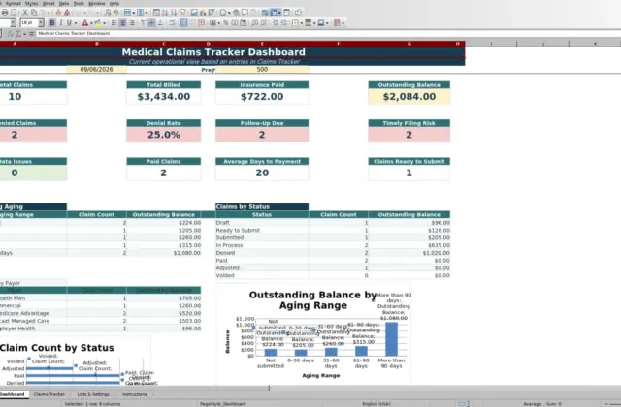Click PageStyle_Dashboard in the status bar
This screenshot has width=621, height=407.
(223, 404)
